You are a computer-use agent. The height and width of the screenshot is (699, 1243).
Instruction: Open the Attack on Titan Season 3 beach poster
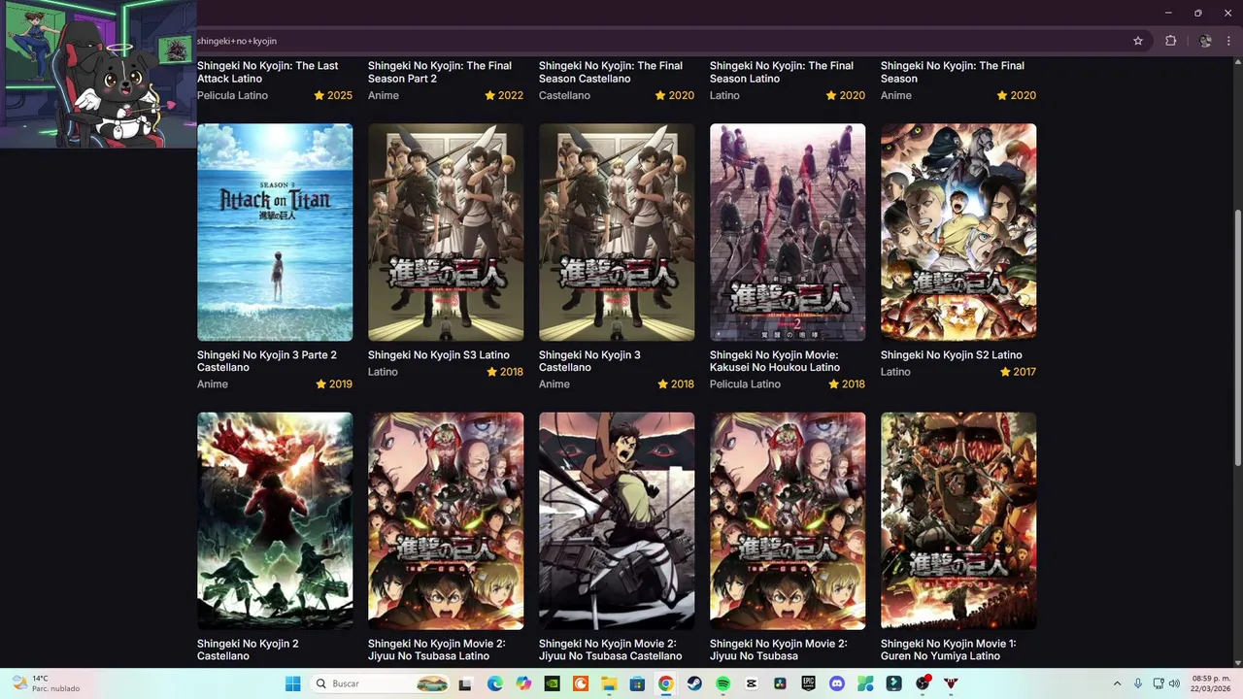click(x=275, y=232)
